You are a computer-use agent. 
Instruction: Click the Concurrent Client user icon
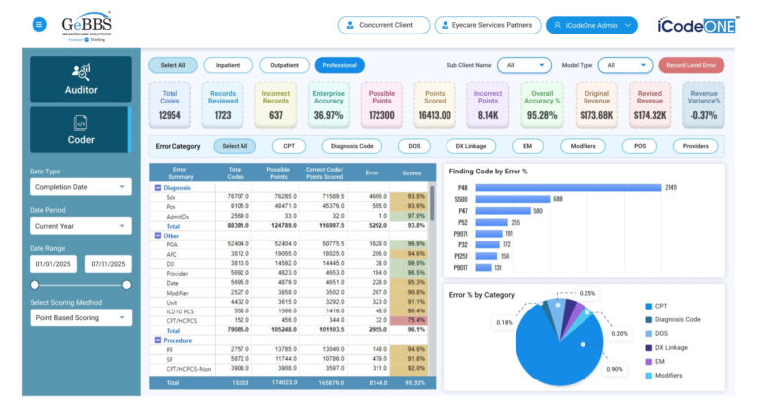[352, 25]
